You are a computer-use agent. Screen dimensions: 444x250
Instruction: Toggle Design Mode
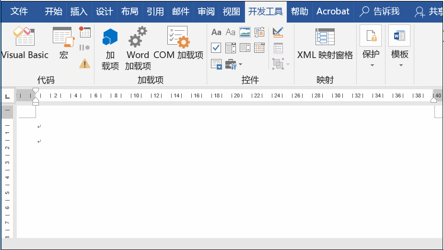[278, 32]
